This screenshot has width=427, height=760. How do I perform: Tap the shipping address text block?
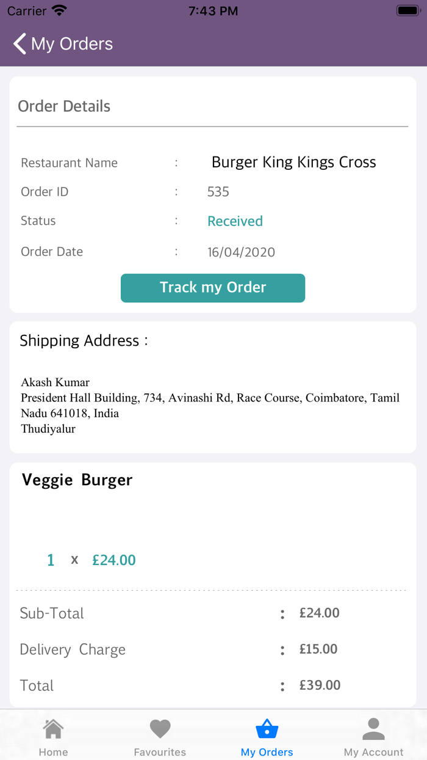click(210, 406)
